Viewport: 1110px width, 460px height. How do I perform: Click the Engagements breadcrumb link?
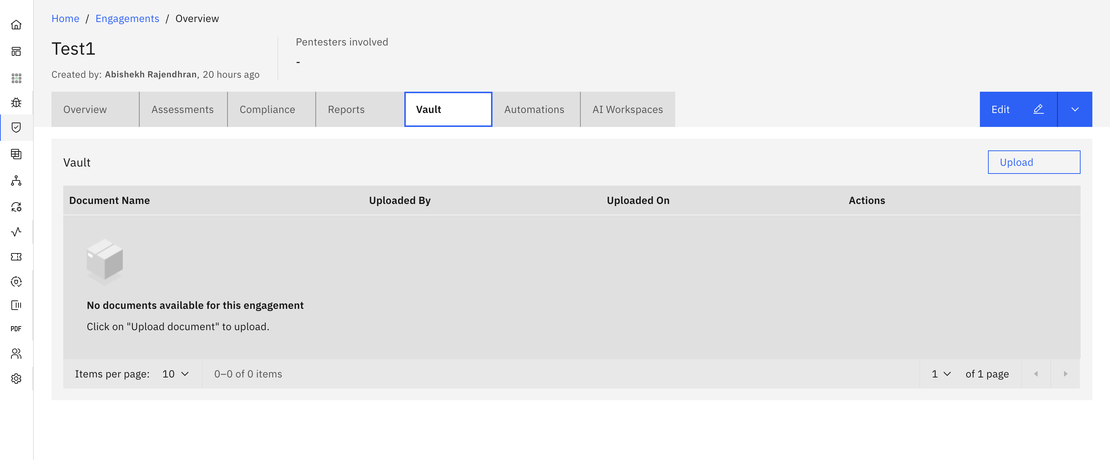pyautogui.click(x=127, y=18)
